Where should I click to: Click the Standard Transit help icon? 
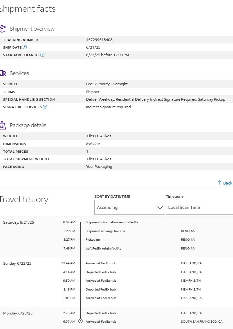tap(42, 55)
